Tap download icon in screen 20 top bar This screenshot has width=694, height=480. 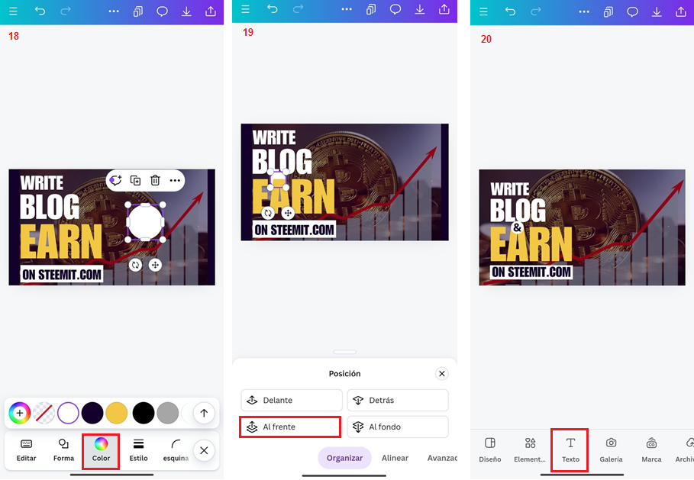click(657, 11)
